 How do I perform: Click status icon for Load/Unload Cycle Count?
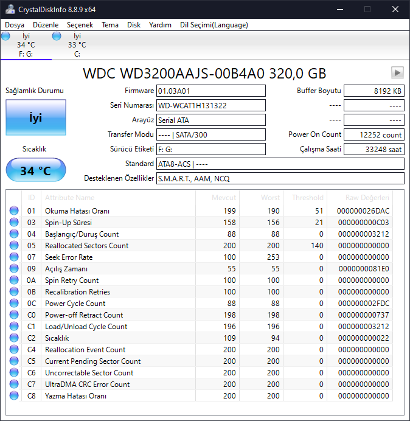click(14, 326)
